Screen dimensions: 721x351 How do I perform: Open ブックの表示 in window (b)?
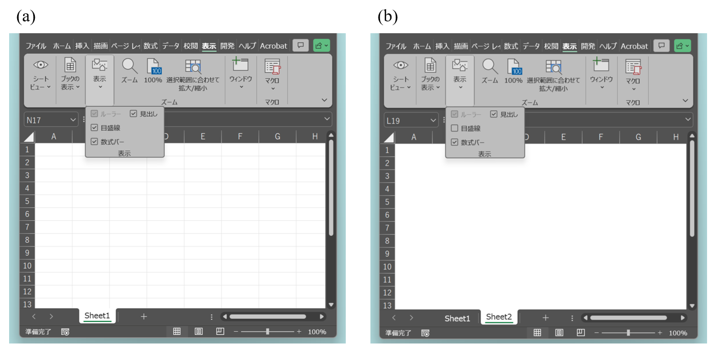pyautogui.click(x=430, y=75)
